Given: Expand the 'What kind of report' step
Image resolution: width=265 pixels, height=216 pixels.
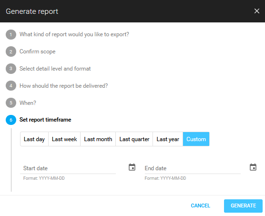Looking at the screenshot, I should 74,34.
